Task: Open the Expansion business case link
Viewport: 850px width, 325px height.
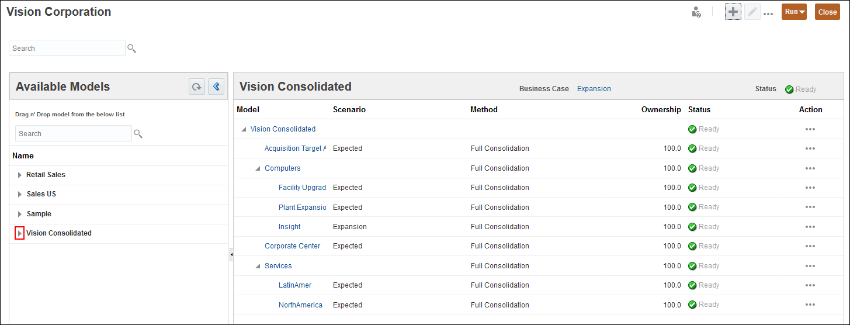Action: click(x=594, y=89)
